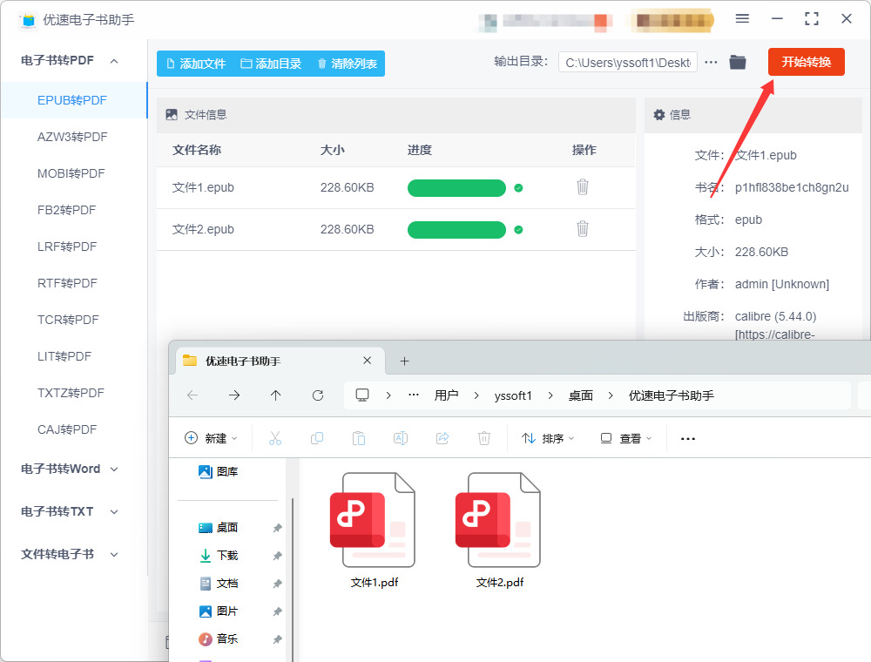Expand the 文件转电子书 section
Screen dimensions: 871x662
114,554
